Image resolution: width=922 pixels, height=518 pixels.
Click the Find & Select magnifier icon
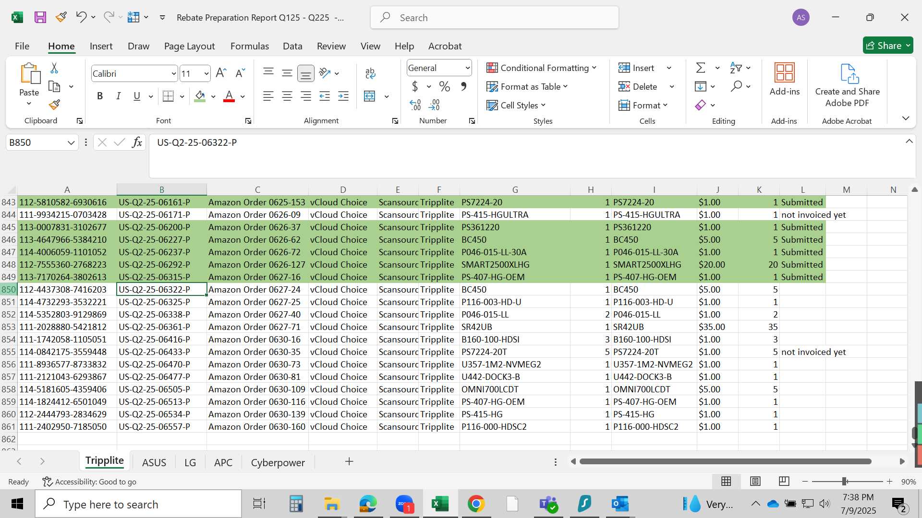coord(736,86)
